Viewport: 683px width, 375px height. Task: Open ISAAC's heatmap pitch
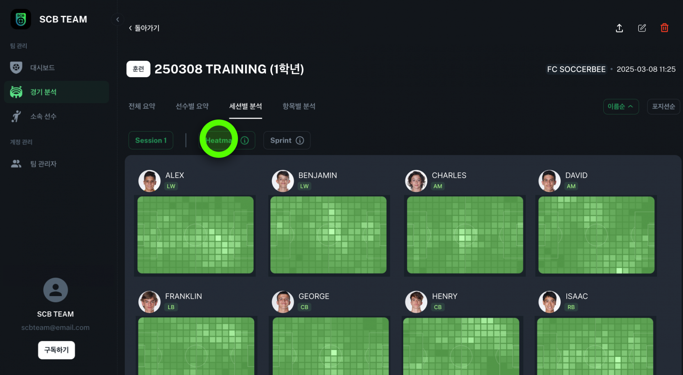click(x=595, y=346)
